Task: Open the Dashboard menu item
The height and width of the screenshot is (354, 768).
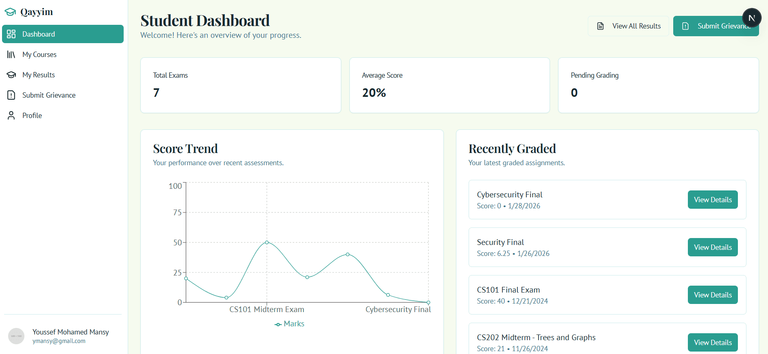Action: [63, 34]
